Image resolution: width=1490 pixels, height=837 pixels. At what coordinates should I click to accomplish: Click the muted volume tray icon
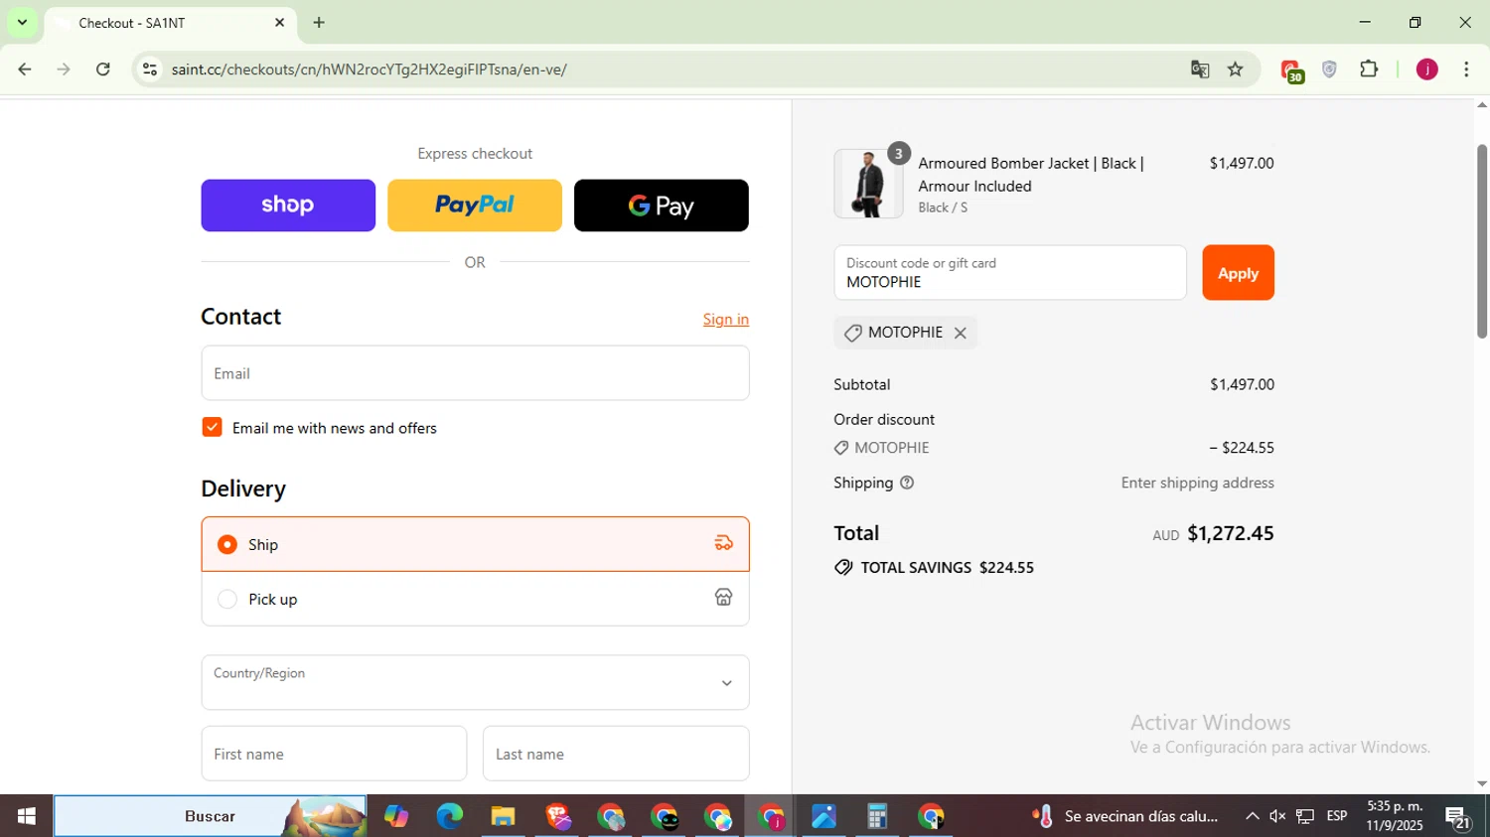1277,816
